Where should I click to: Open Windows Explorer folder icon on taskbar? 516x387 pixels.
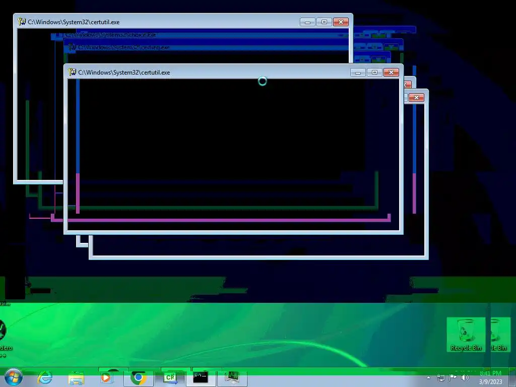click(76, 378)
